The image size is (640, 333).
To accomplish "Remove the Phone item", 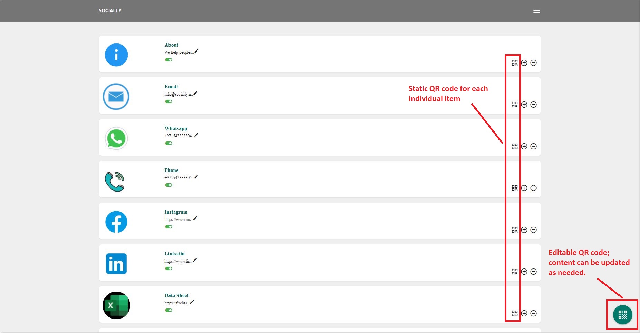I will click(533, 188).
